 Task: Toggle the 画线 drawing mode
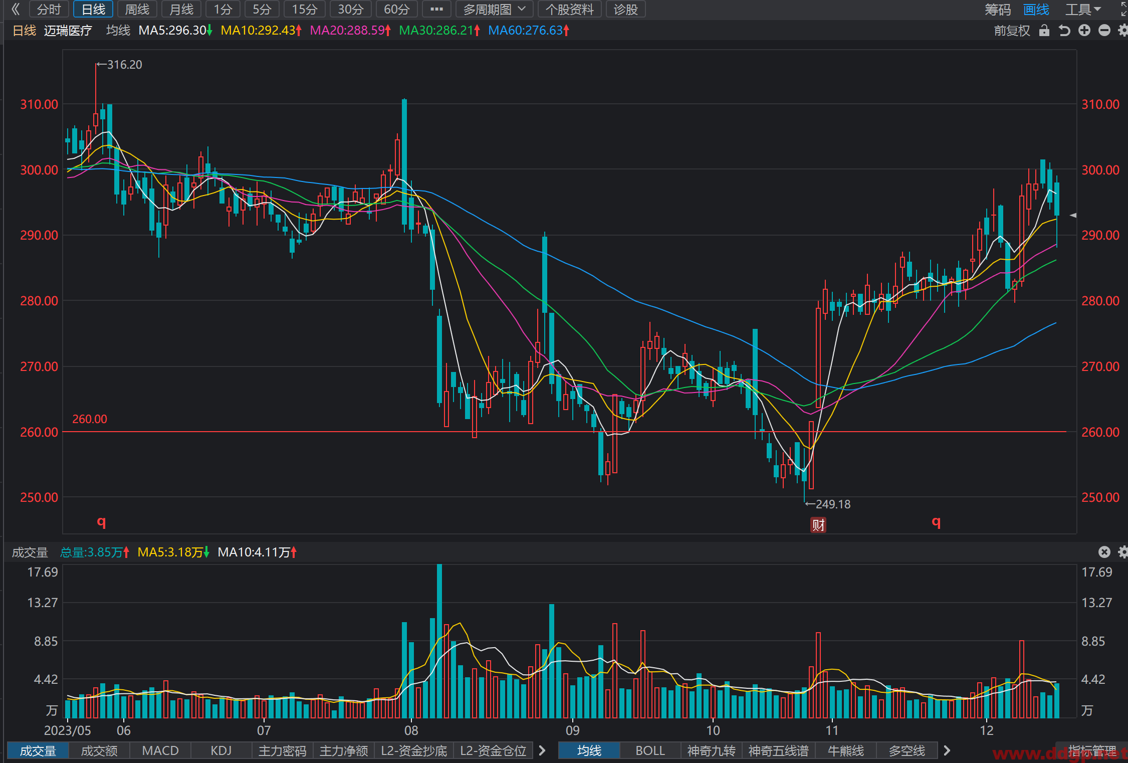[x=1036, y=10]
